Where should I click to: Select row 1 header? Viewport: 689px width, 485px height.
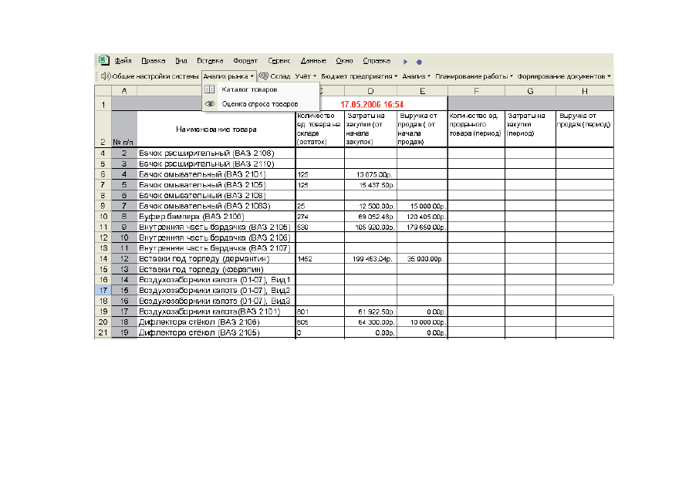point(103,105)
